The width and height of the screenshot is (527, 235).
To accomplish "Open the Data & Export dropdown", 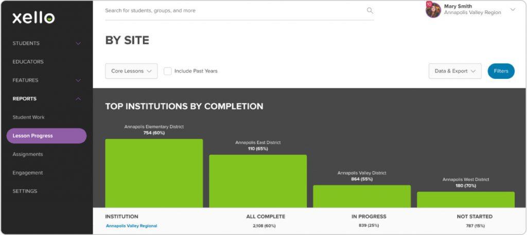I will 455,71.
